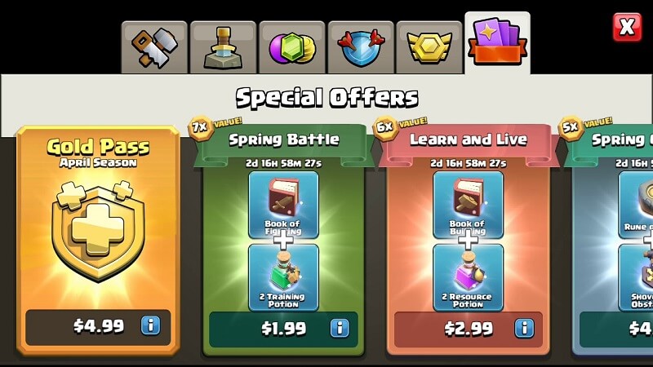This screenshot has width=653, height=367.
Task: Show Gold Pass info icon
Action: [151, 325]
